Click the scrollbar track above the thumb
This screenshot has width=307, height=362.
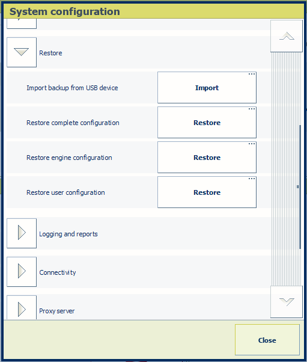[286, 88]
